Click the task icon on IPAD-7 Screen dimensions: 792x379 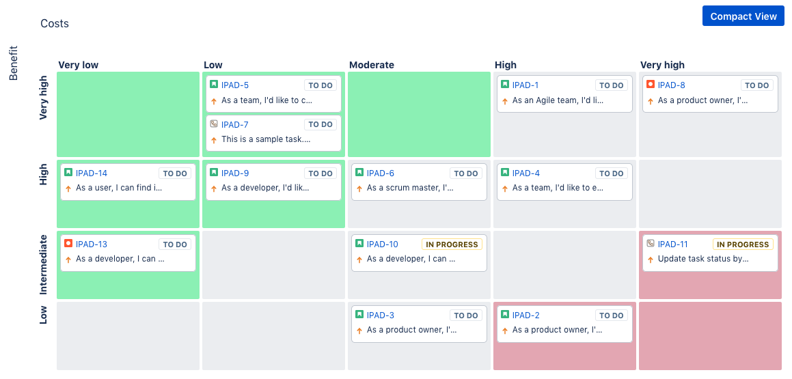(x=214, y=124)
